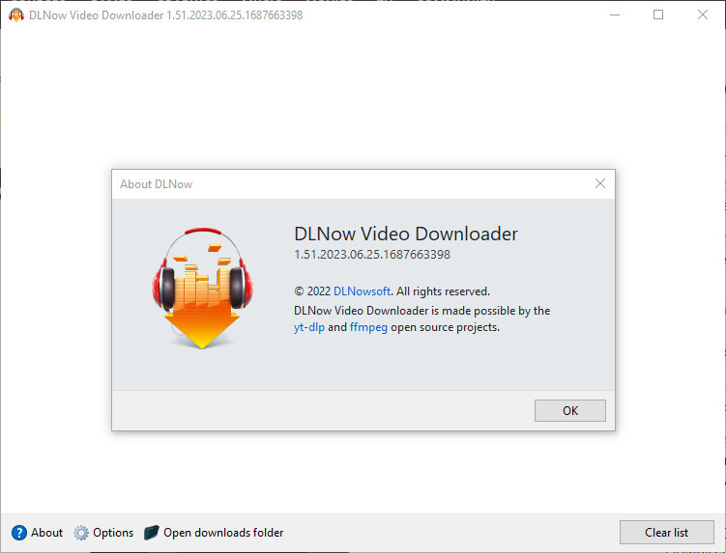
Task: Open the DLNowsoft link
Action: click(362, 291)
